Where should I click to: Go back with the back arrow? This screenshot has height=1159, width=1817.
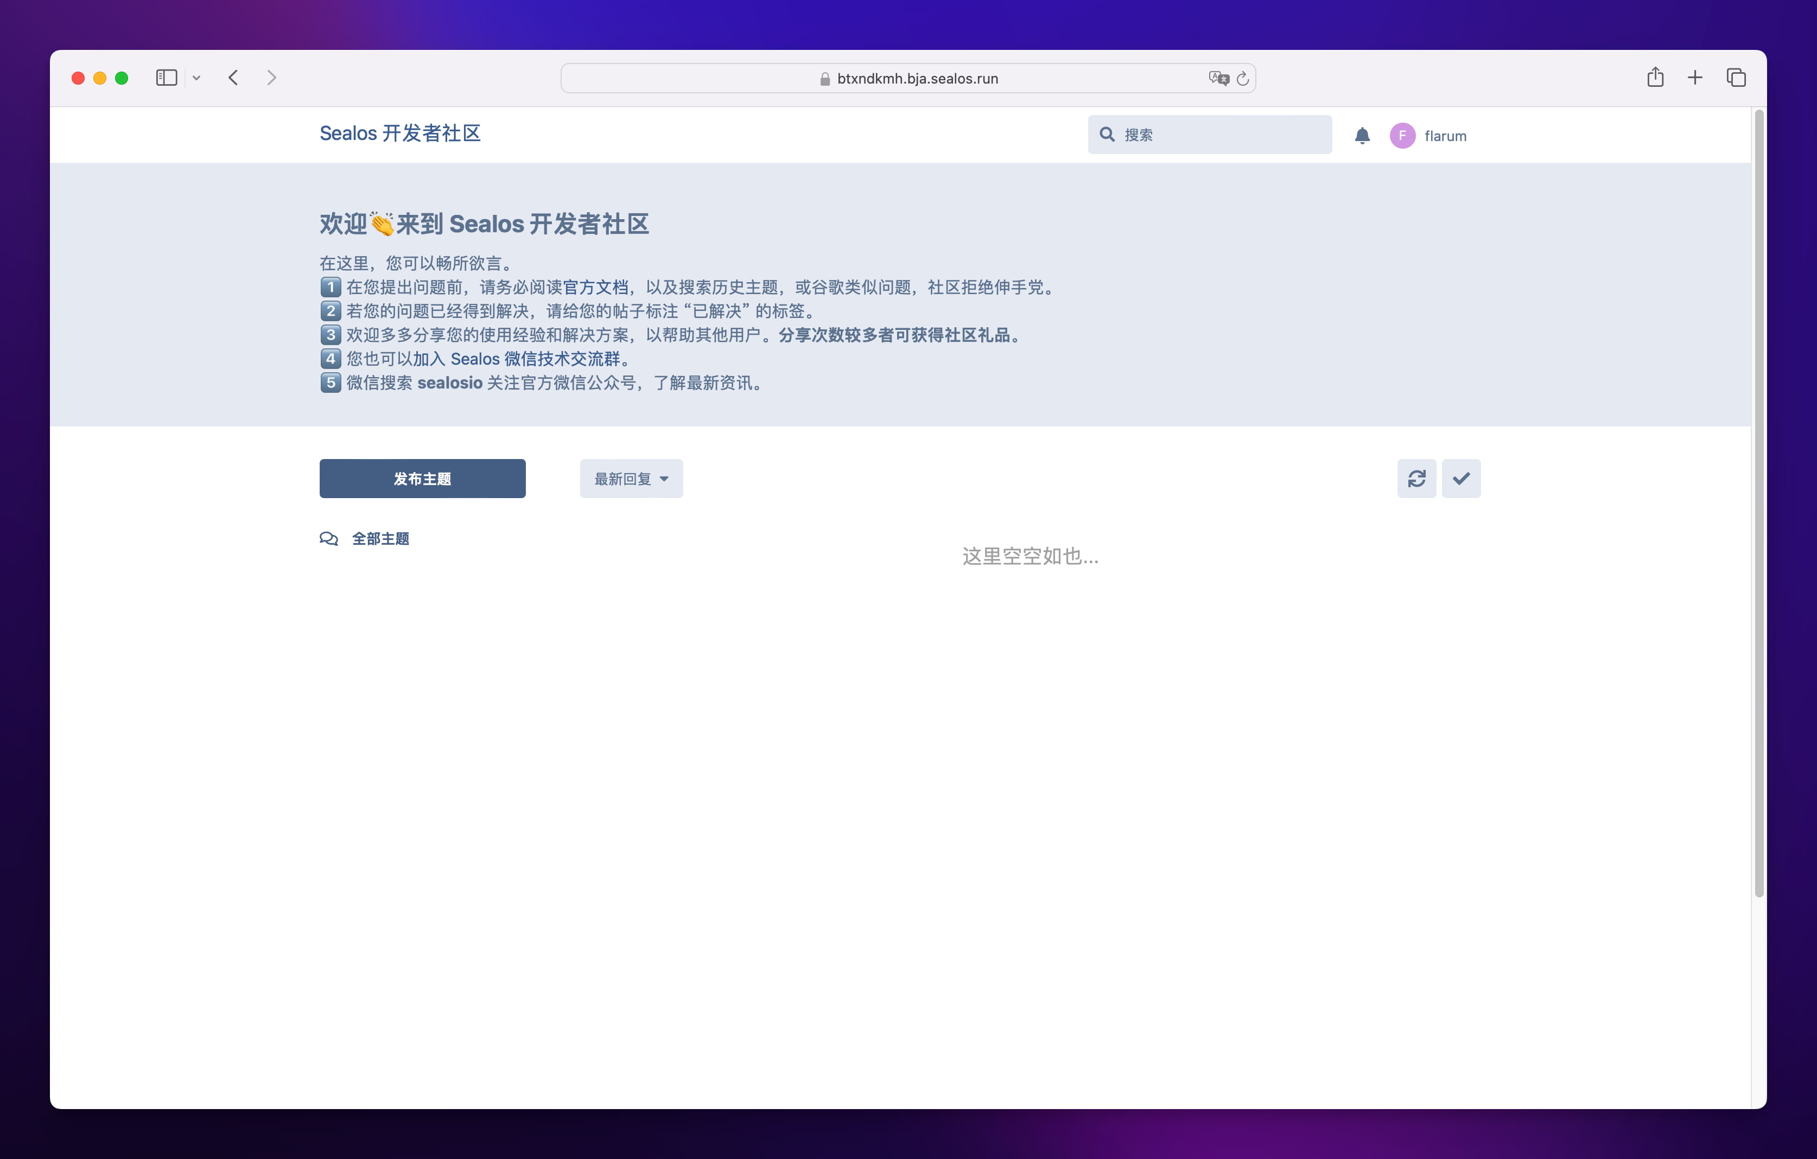tap(233, 78)
